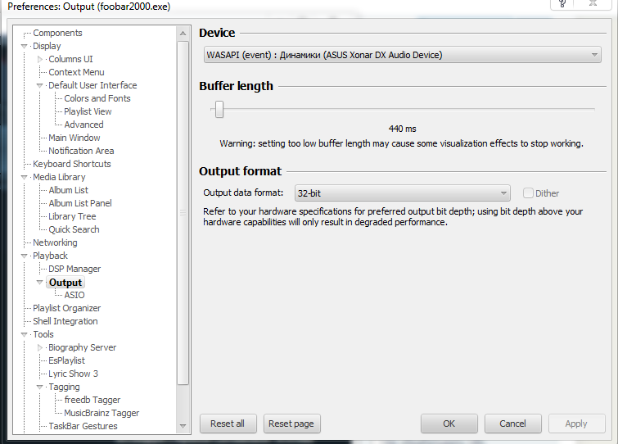Screen dimensions: 618x444
Task: Open the Album List page
Action: tap(69, 190)
